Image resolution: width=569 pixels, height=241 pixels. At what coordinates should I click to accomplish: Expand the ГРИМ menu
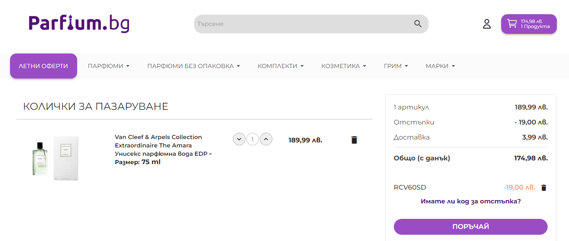coord(396,66)
